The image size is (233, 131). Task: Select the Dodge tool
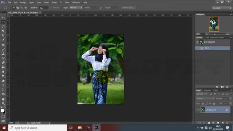pyautogui.click(x=3, y=76)
